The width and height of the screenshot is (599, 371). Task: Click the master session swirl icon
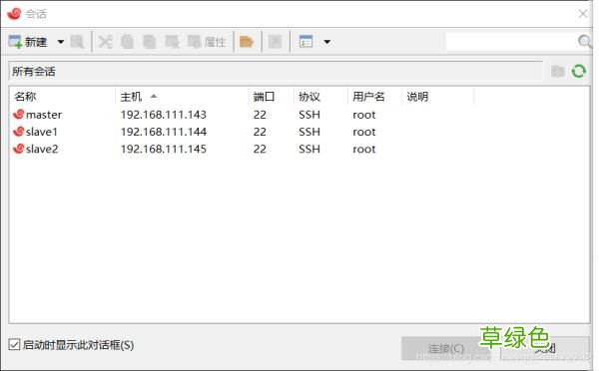[18, 114]
